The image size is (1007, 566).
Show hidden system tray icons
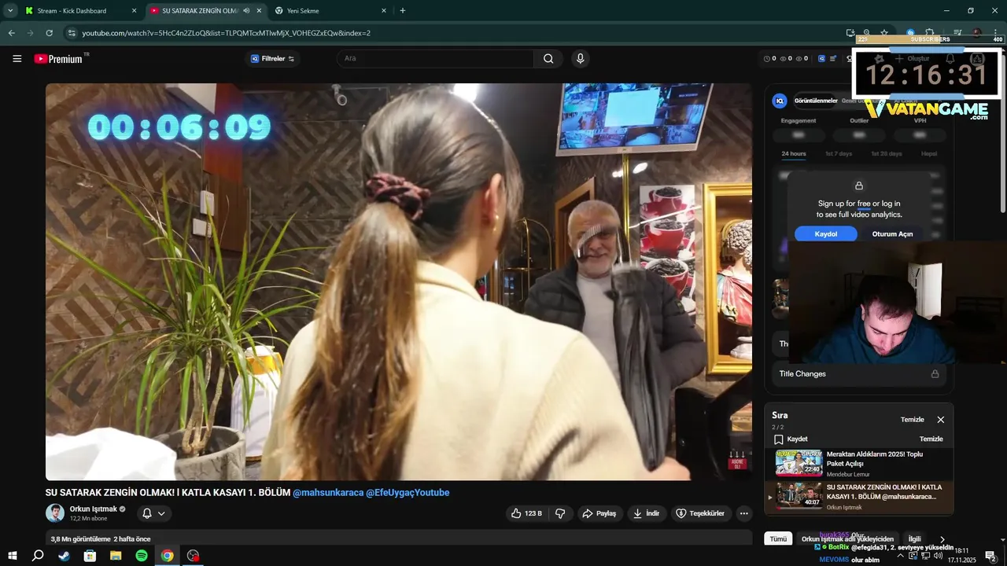[900, 556]
